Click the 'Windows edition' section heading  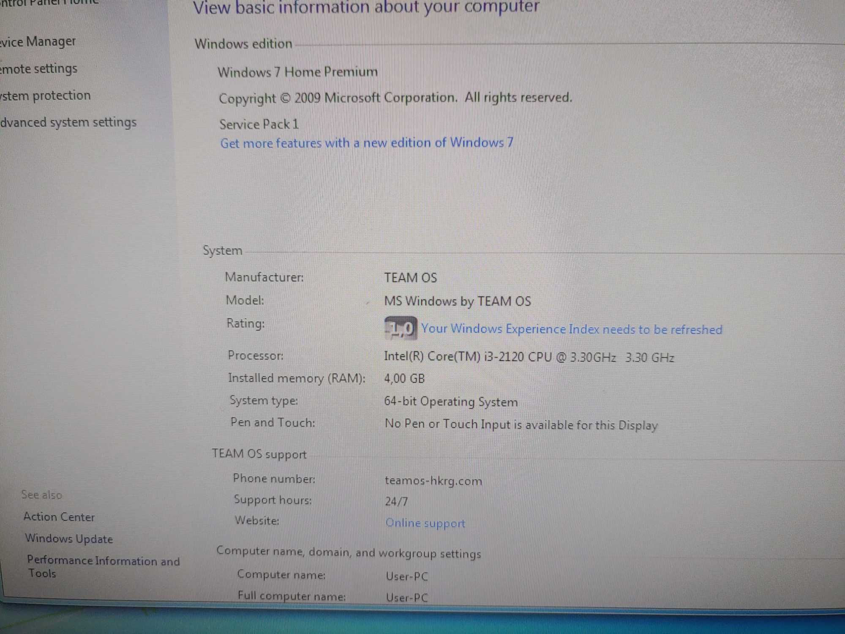pos(243,44)
